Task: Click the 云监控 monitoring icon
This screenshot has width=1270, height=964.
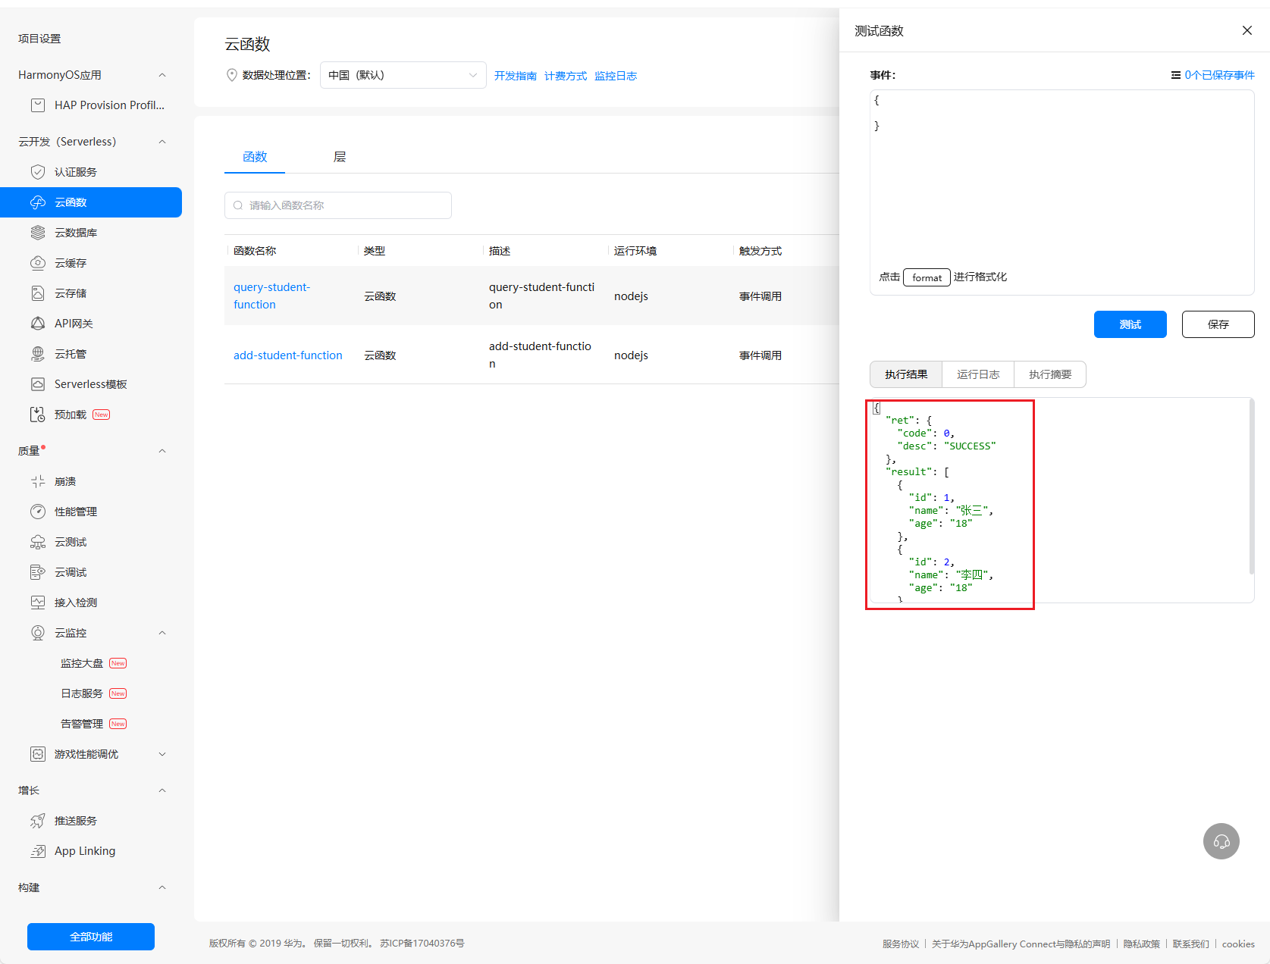Action: (x=38, y=633)
